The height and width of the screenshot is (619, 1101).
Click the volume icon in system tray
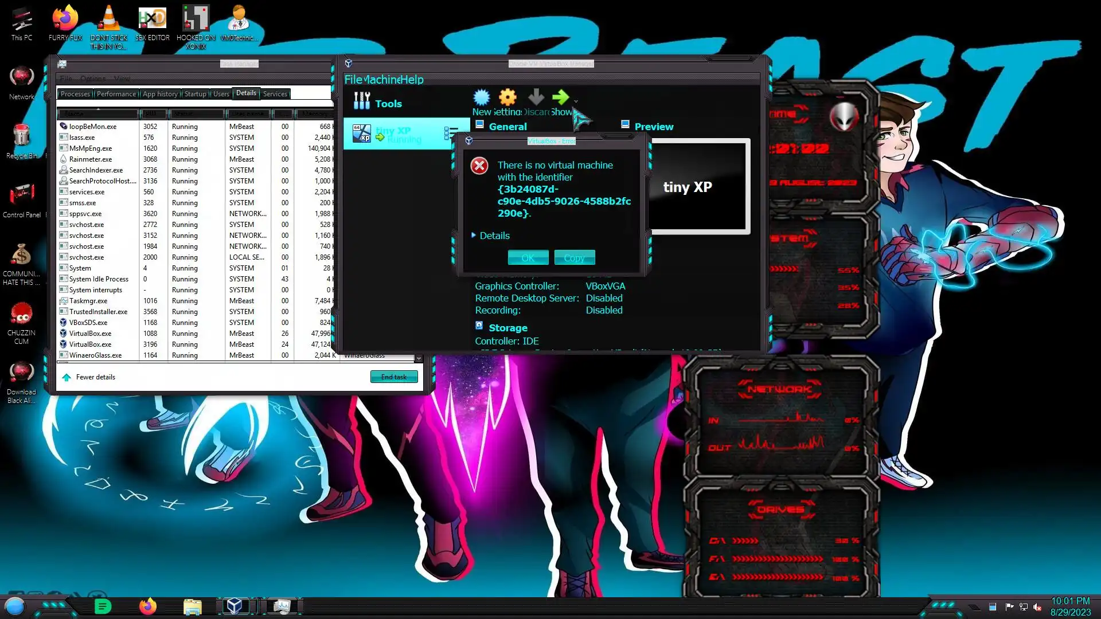(x=1037, y=607)
